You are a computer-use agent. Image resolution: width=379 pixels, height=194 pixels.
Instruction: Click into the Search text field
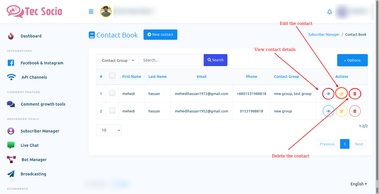click(171, 60)
